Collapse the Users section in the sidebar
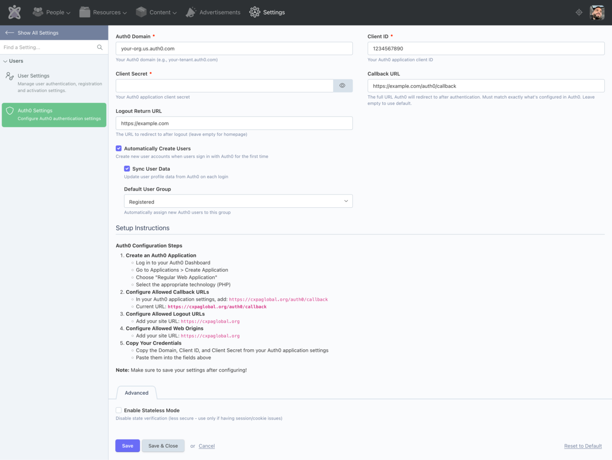Image resolution: width=612 pixels, height=460 pixels. click(13, 61)
